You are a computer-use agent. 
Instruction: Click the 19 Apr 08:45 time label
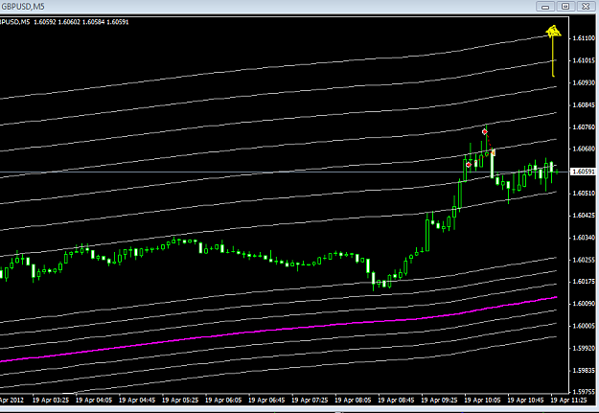click(x=396, y=400)
